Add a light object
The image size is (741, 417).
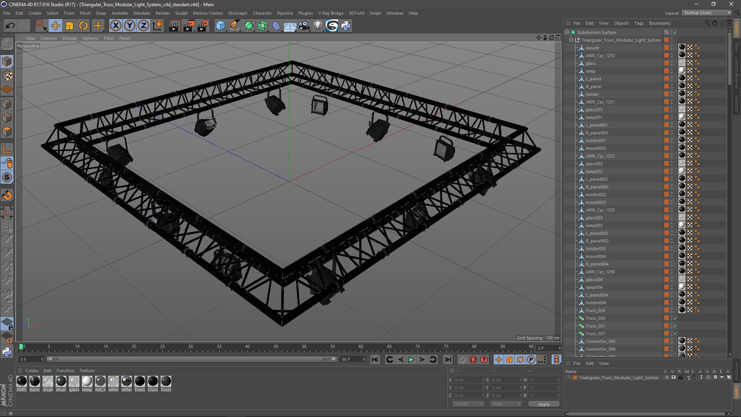tap(318, 26)
